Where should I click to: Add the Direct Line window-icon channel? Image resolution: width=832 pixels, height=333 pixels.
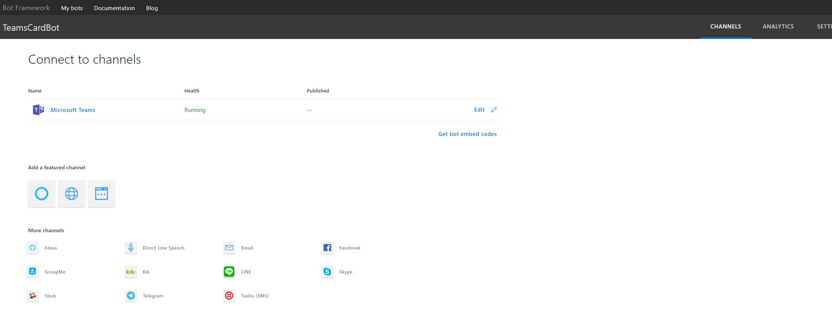[x=102, y=194]
